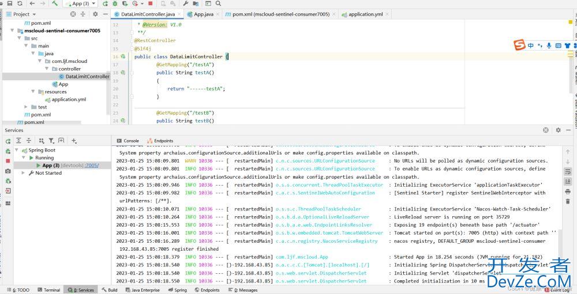Collapse all in the Services tree toolbar
This screenshot has width=577, height=294.
(29, 141)
